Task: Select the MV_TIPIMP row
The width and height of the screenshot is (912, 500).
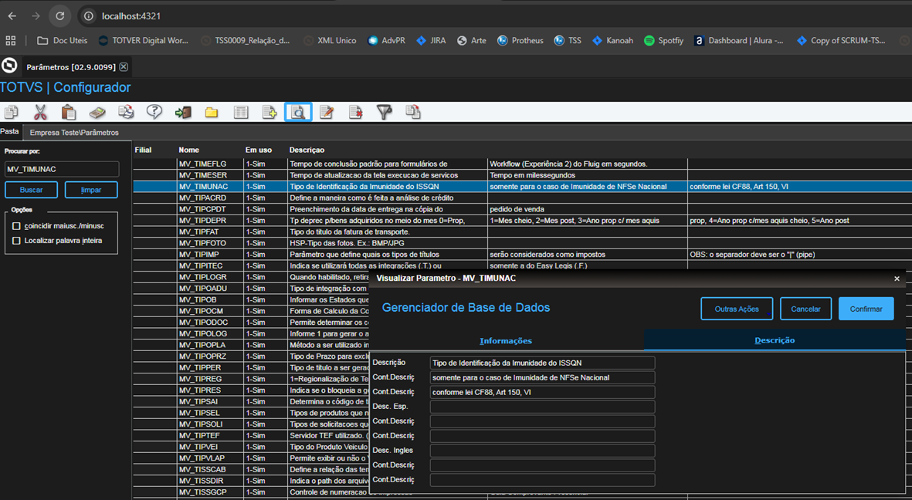Action: tap(522, 254)
